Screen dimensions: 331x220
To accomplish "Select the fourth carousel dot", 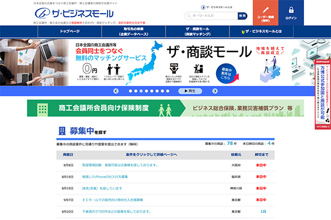I will 146,91.
